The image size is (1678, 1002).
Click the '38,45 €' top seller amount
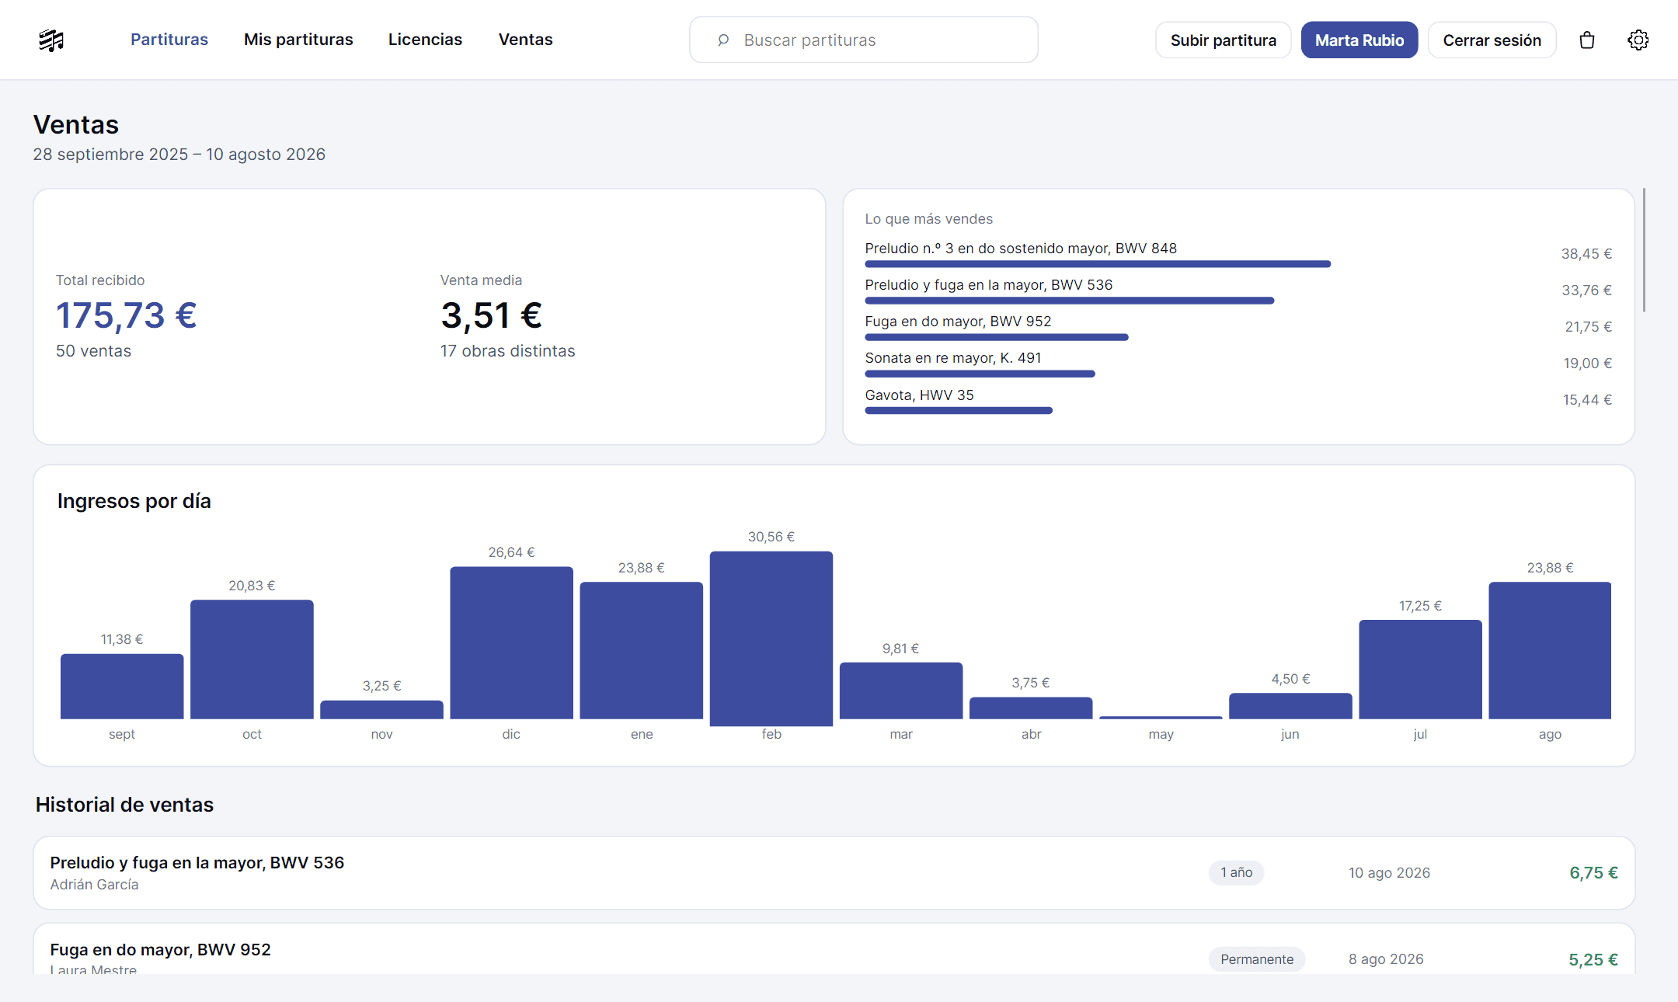tap(1586, 254)
